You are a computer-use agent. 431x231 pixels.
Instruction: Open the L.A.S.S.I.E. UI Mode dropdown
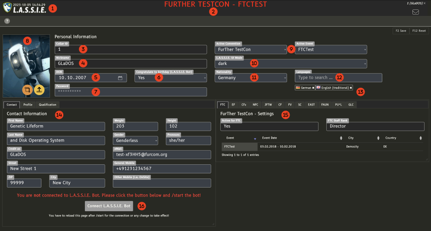(x=365, y=64)
